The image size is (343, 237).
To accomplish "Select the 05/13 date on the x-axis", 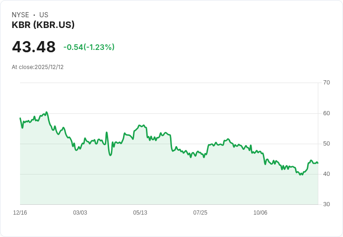I will click(x=140, y=213).
